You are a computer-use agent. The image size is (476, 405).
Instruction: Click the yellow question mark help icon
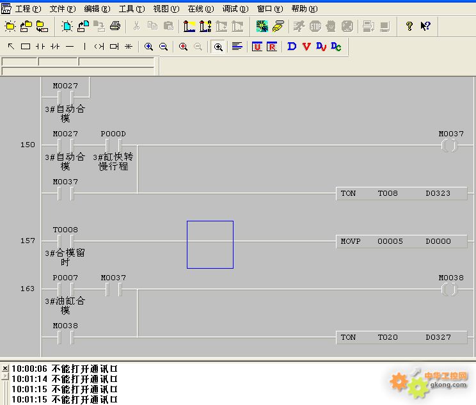[x=409, y=26]
